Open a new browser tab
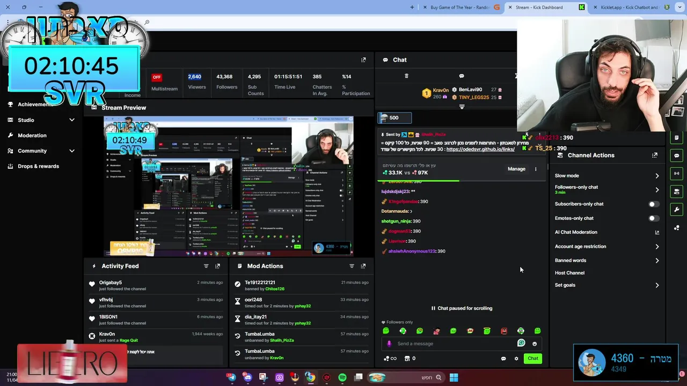The image size is (687, 386). point(412,8)
